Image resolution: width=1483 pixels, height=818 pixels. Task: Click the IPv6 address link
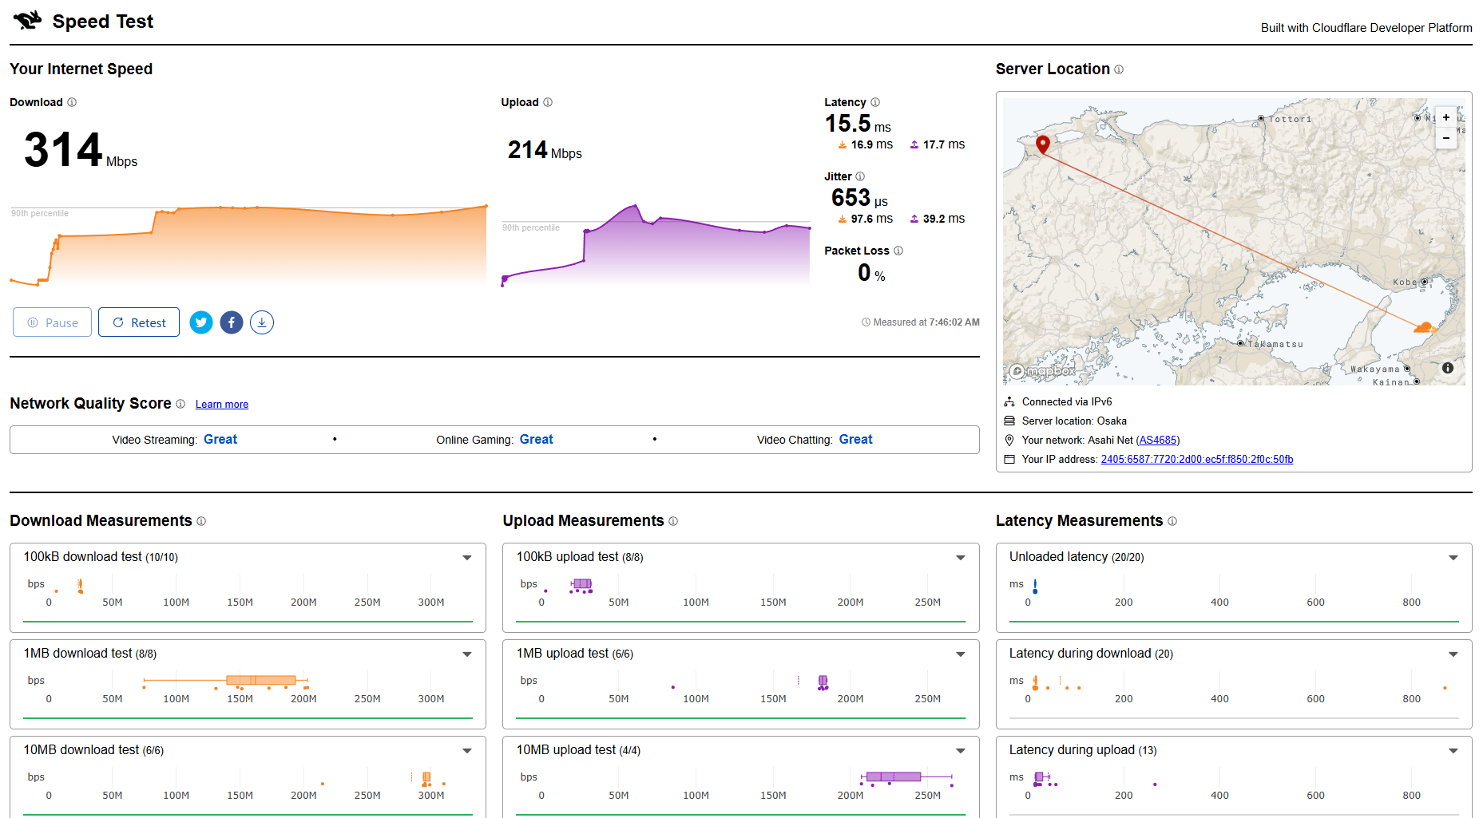[x=1196, y=459]
